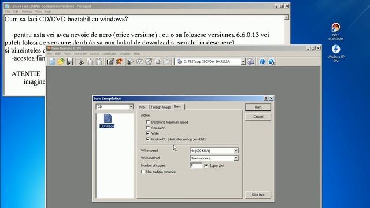Open Nero StartSmart desktop shortcut
370x208 pixels.
click(x=335, y=32)
